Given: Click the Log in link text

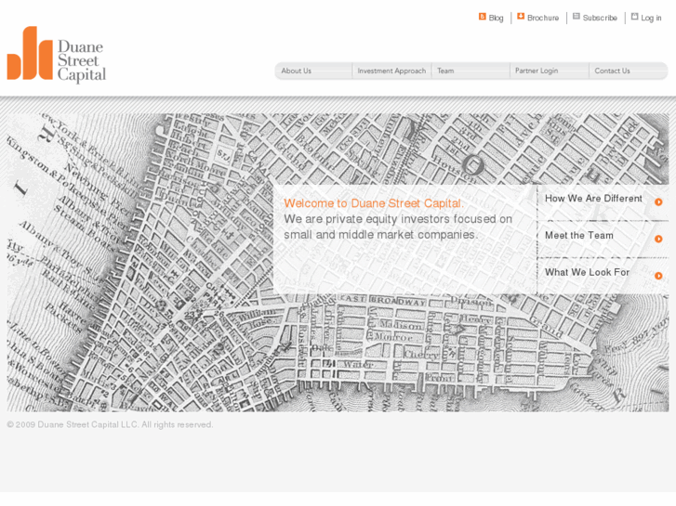Looking at the screenshot, I should [x=651, y=18].
